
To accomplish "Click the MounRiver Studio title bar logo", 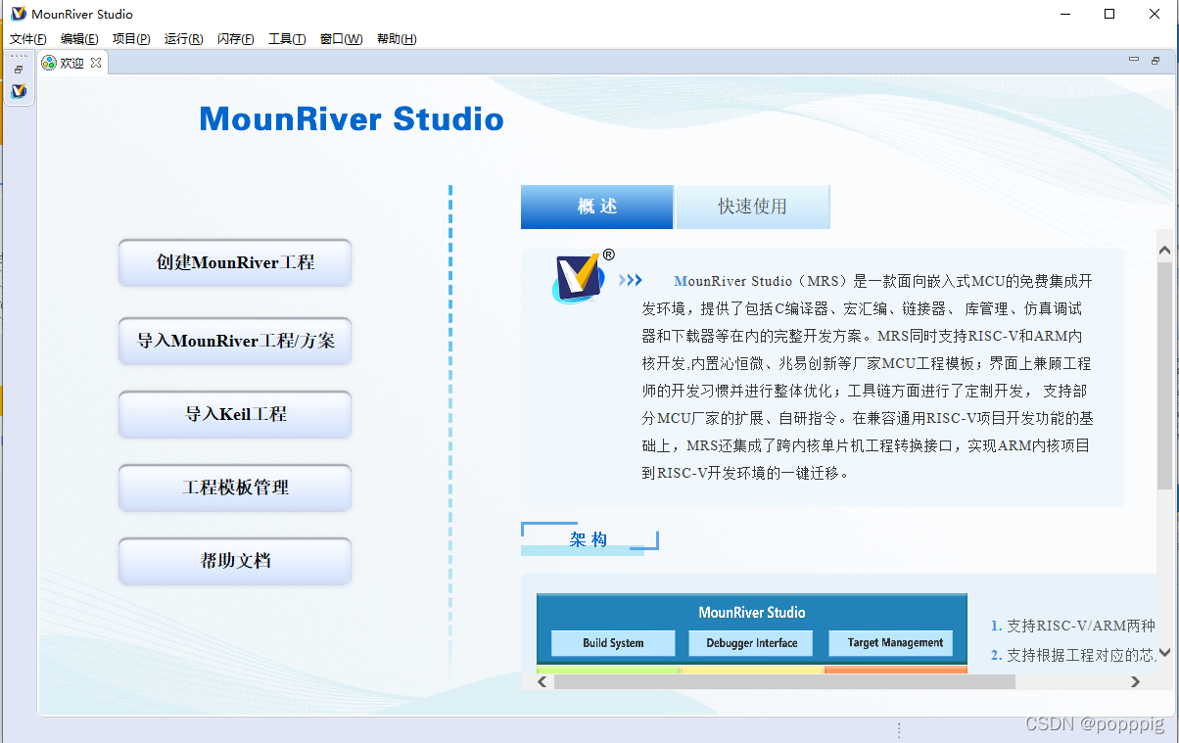I will coord(18,14).
